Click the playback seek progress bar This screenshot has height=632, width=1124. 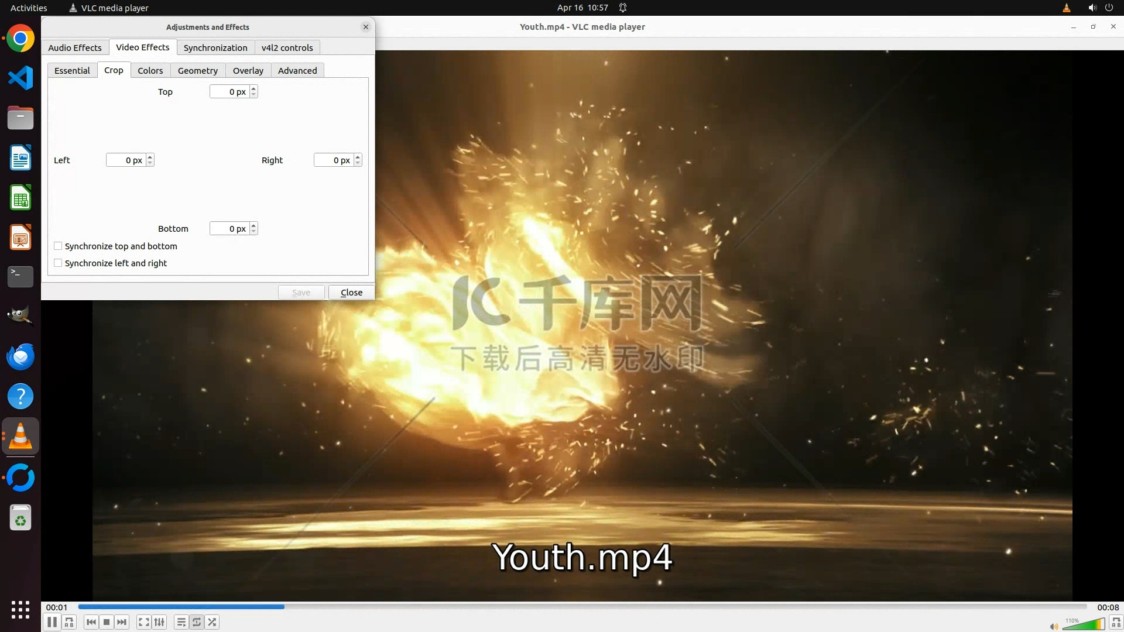(582, 607)
